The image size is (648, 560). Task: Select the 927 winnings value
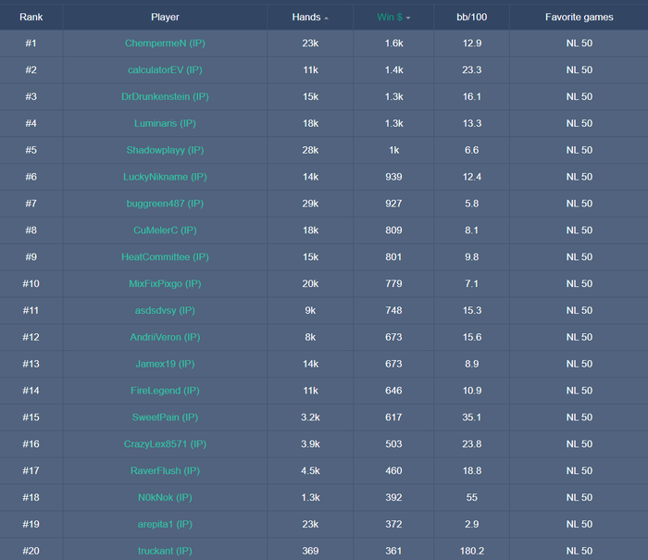pyautogui.click(x=393, y=204)
